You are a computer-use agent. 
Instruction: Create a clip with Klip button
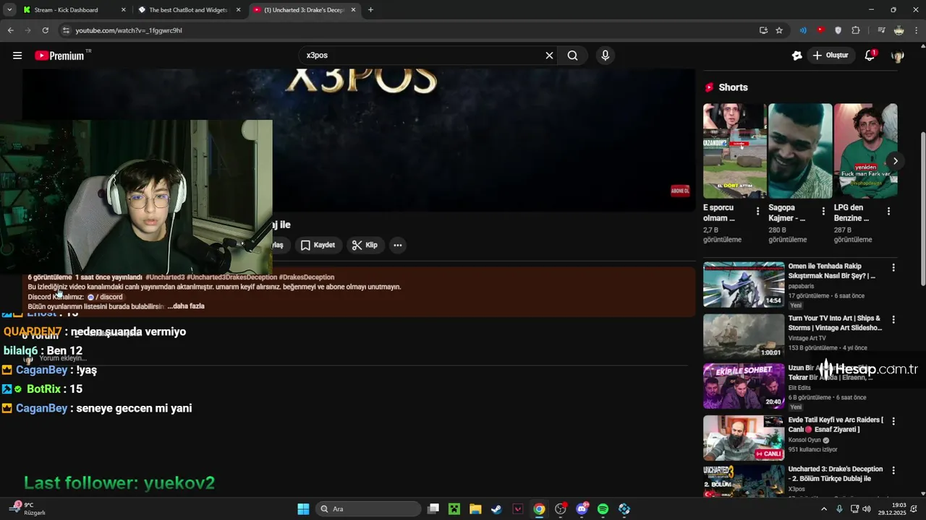tap(365, 246)
